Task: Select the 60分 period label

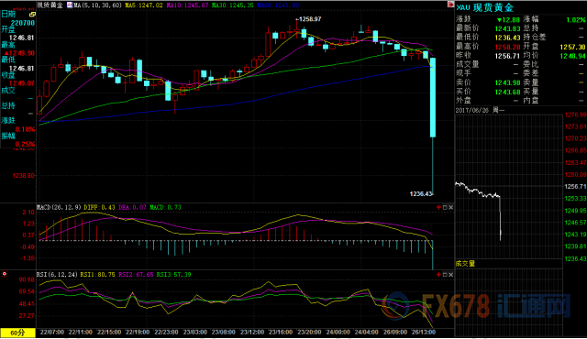Action: pyautogui.click(x=17, y=333)
